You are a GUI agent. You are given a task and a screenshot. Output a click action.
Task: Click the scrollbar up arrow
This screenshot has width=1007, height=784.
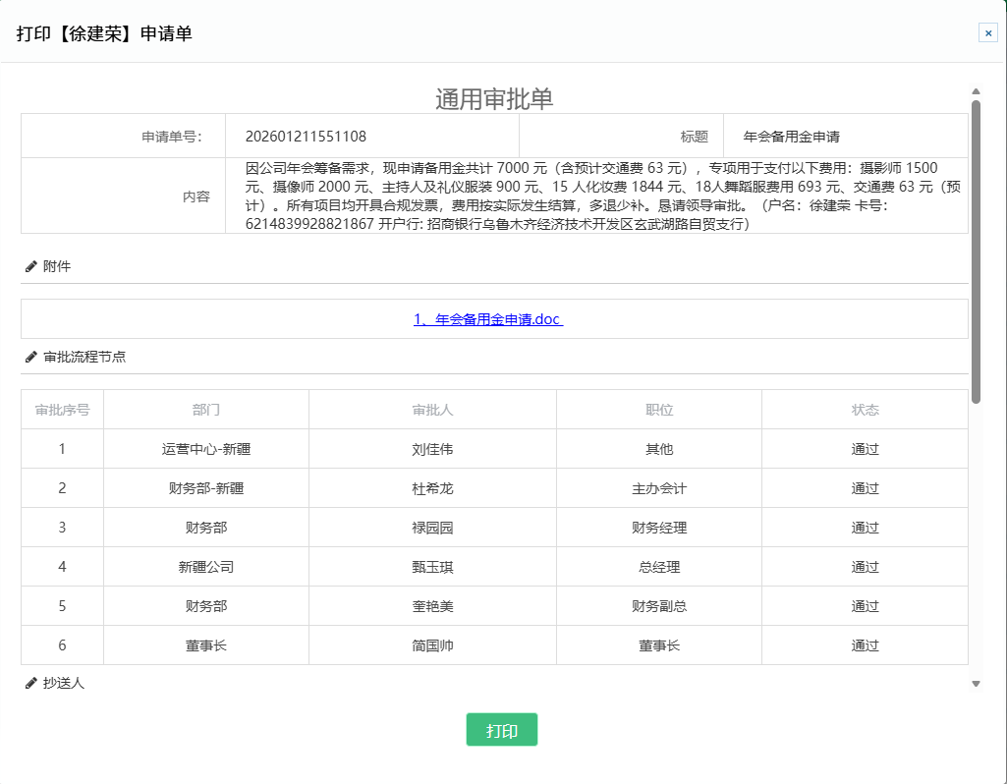coord(976,91)
